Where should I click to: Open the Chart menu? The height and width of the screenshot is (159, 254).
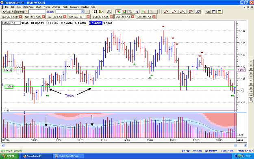[38, 7]
